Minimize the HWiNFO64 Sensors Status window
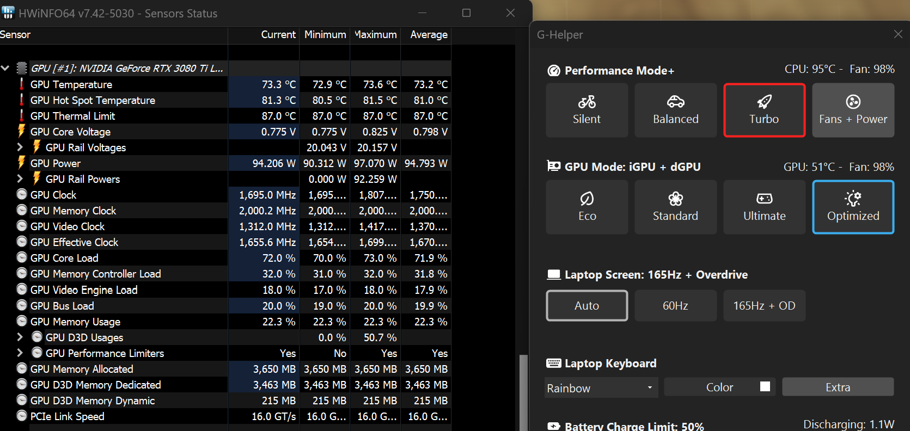 pyautogui.click(x=423, y=13)
